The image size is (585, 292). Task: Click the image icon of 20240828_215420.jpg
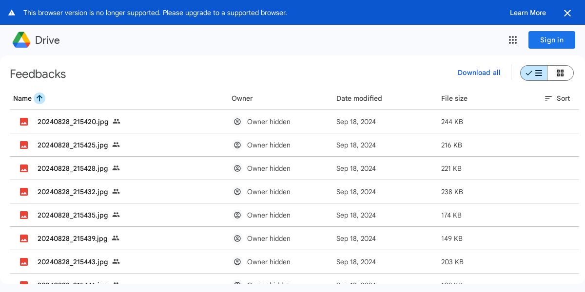[24, 122]
